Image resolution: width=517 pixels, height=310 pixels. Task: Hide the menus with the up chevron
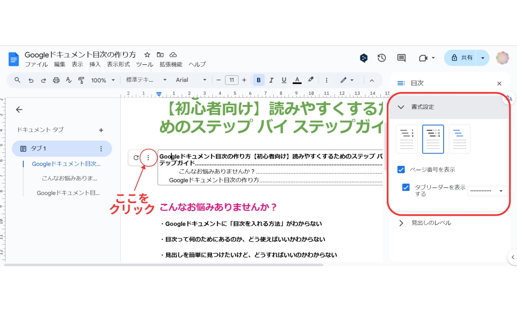372,80
